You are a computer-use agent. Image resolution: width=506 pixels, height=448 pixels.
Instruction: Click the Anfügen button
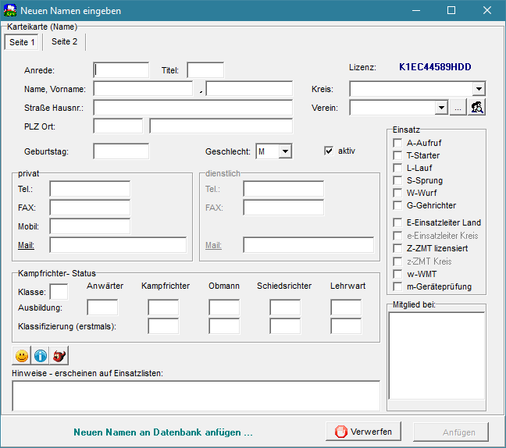point(451,432)
